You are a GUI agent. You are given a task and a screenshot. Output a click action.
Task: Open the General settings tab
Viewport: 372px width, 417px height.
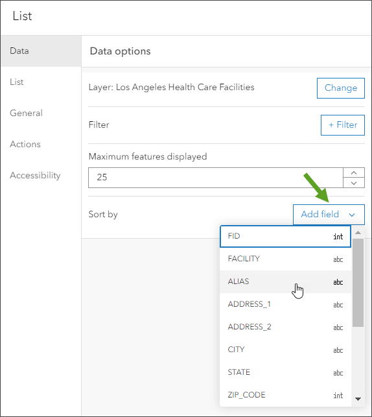point(41,113)
